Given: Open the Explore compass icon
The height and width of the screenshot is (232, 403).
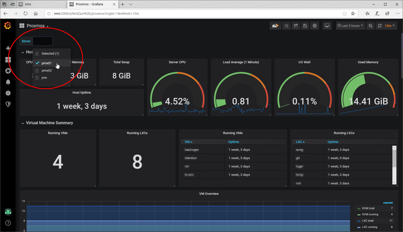Looking at the screenshot, I should (x=8, y=71).
